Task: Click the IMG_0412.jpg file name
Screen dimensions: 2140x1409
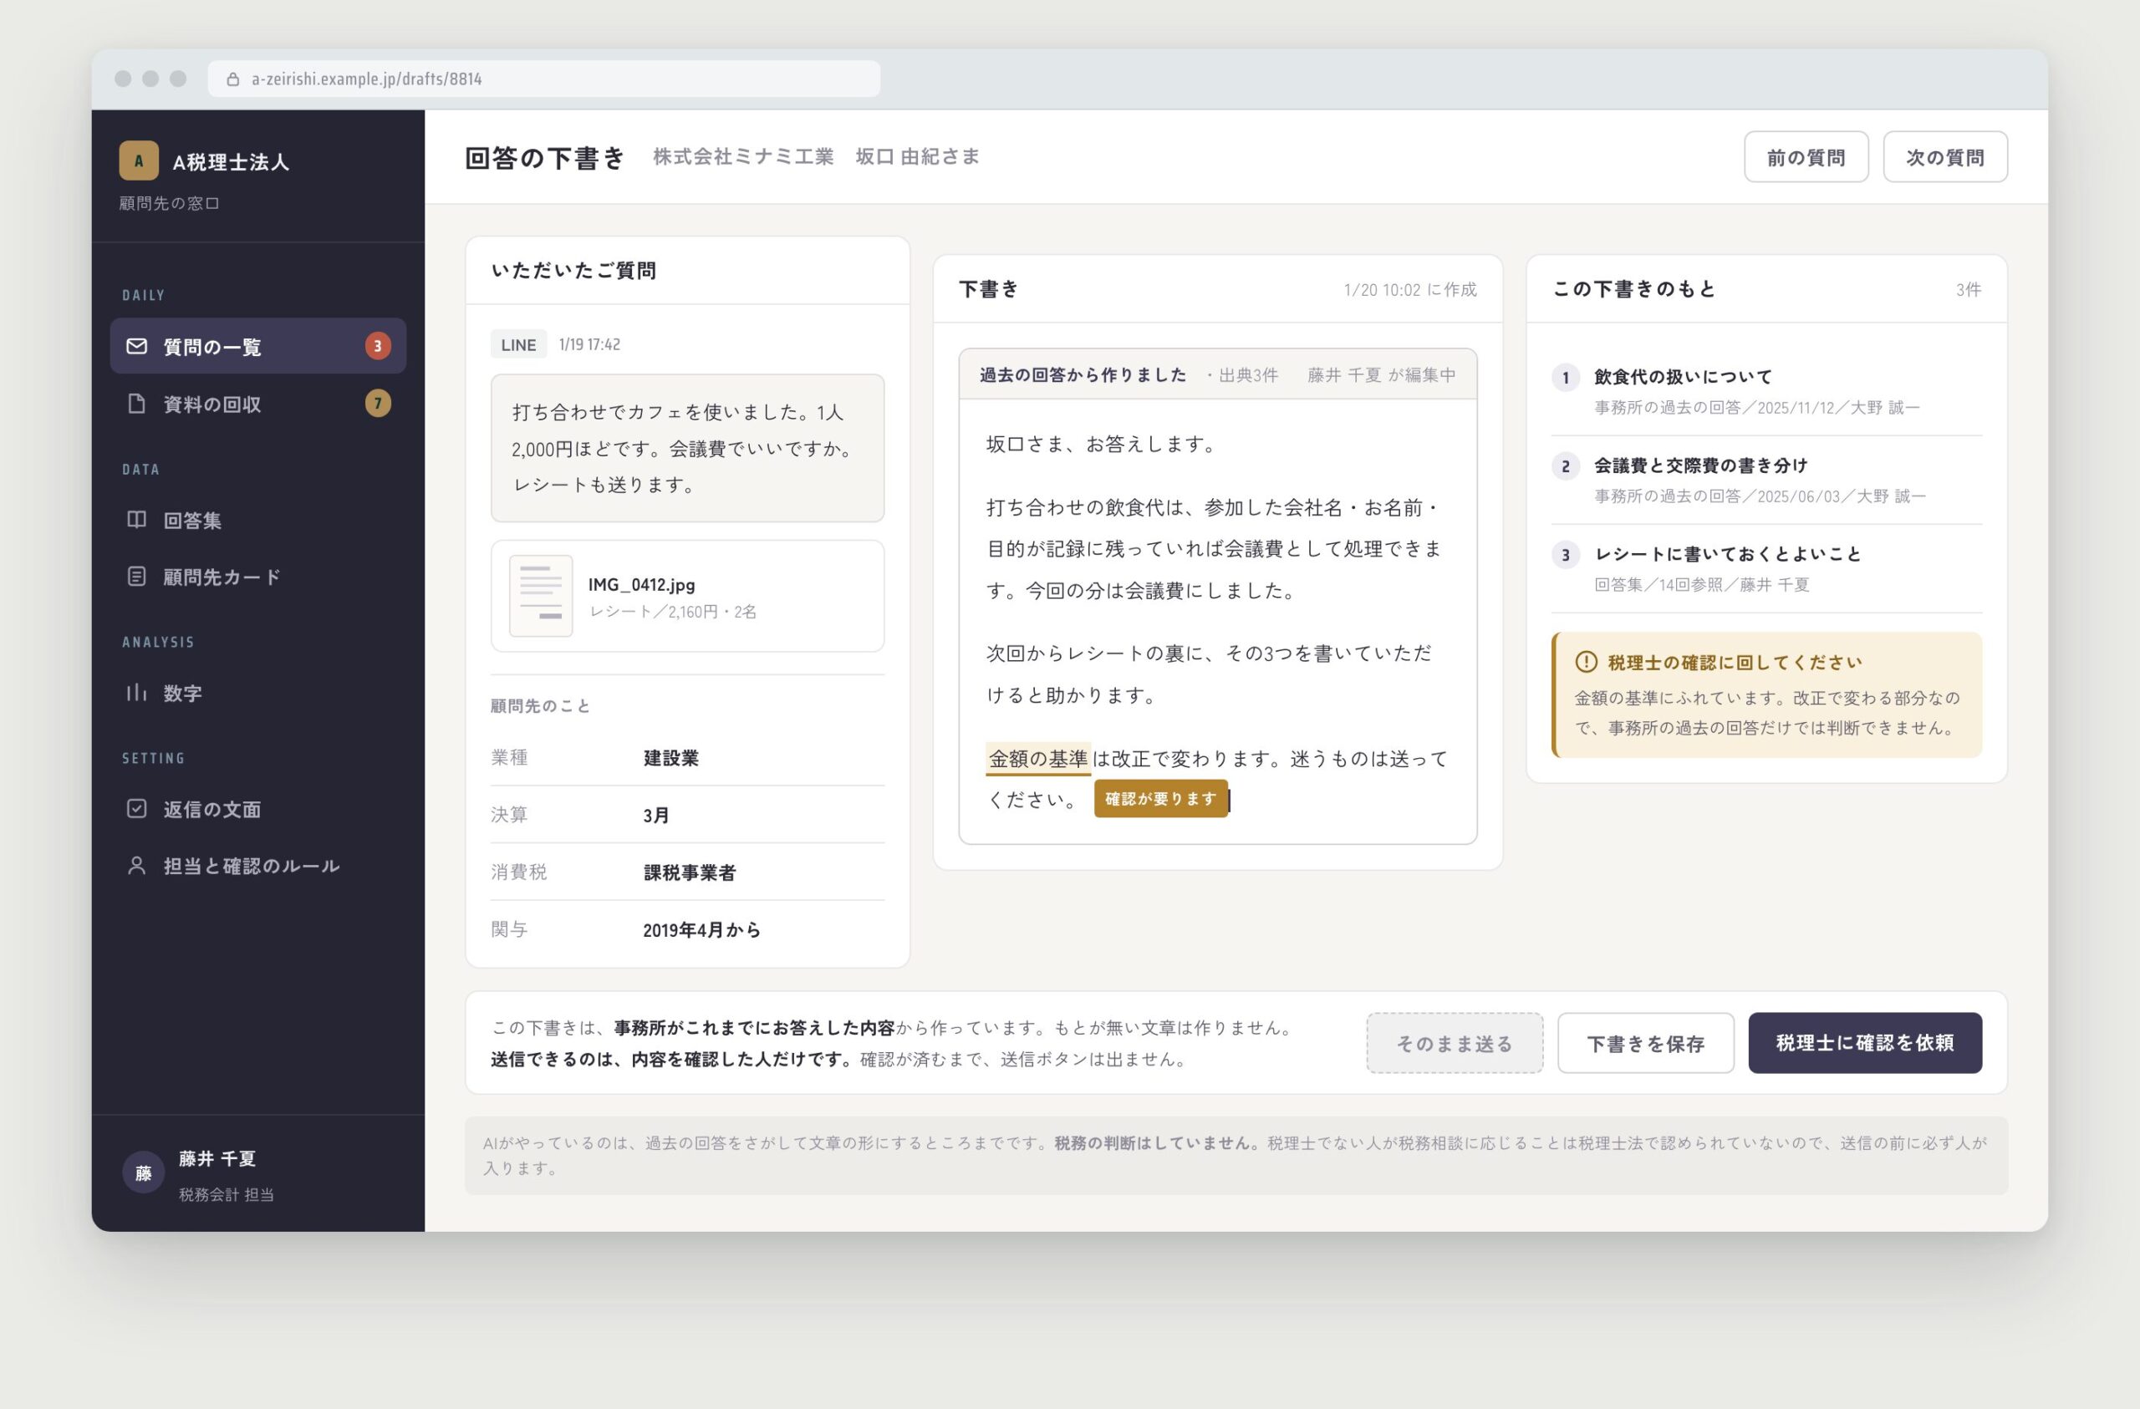Action: (641, 584)
